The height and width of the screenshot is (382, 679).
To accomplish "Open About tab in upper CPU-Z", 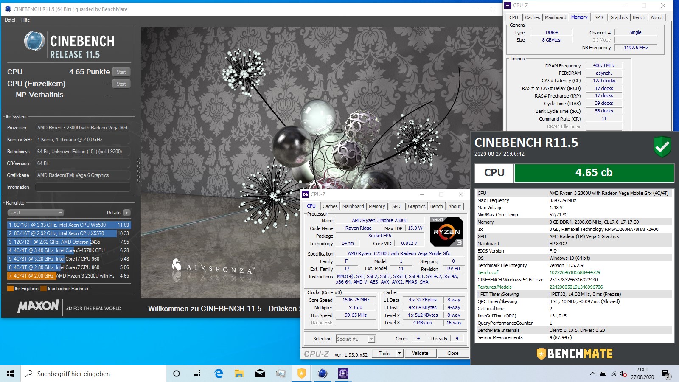I will point(657,17).
